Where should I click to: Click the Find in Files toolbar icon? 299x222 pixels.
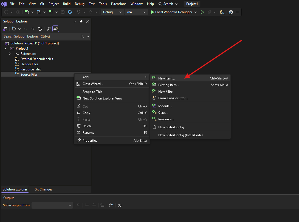click(222, 12)
